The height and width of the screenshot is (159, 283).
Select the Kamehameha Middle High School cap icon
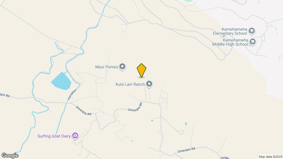coord(253,42)
